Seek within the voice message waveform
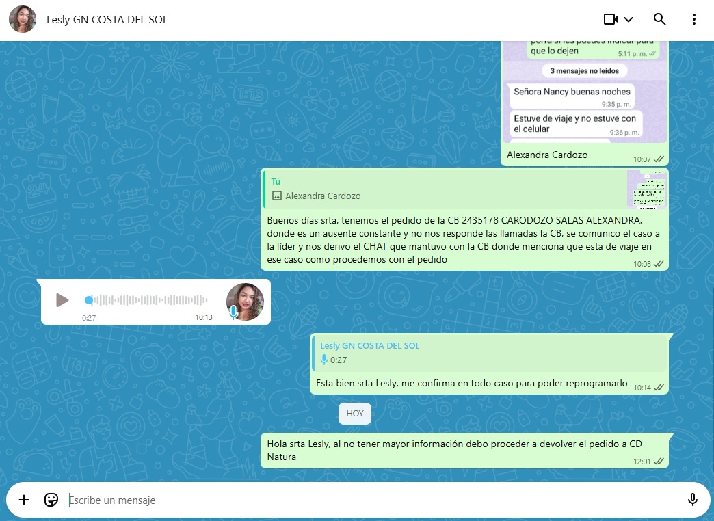Viewport: 714px width, 521px height. (x=150, y=300)
